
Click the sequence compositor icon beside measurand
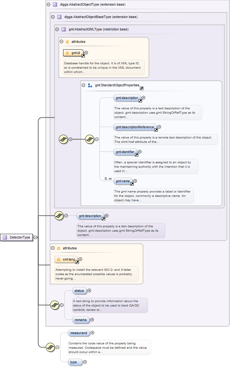tap(50, 347)
